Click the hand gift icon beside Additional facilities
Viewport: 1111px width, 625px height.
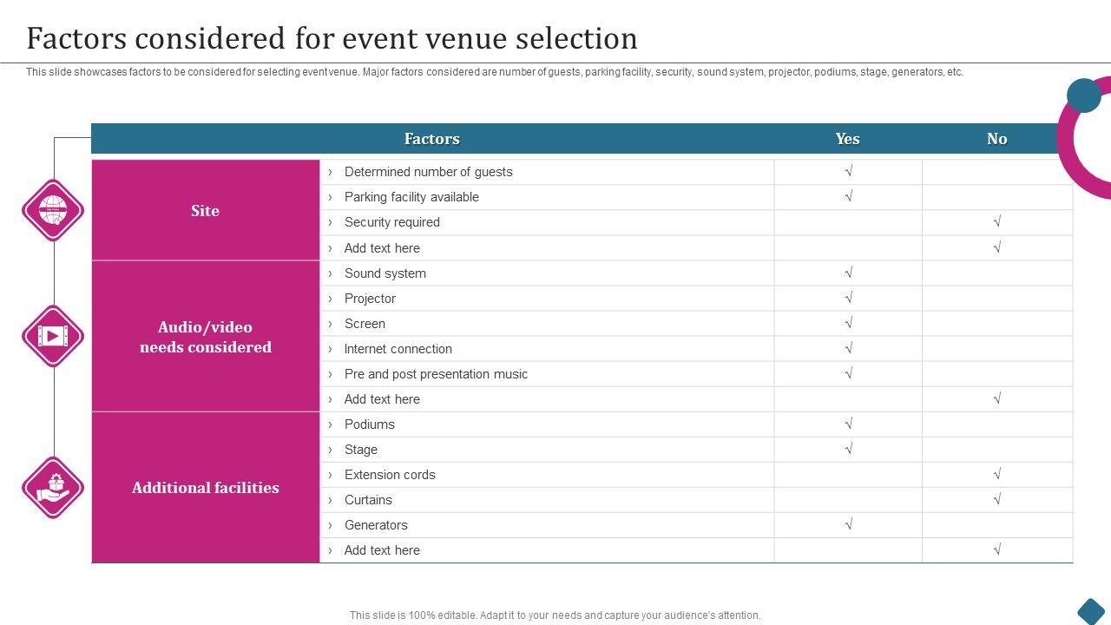point(53,488)
